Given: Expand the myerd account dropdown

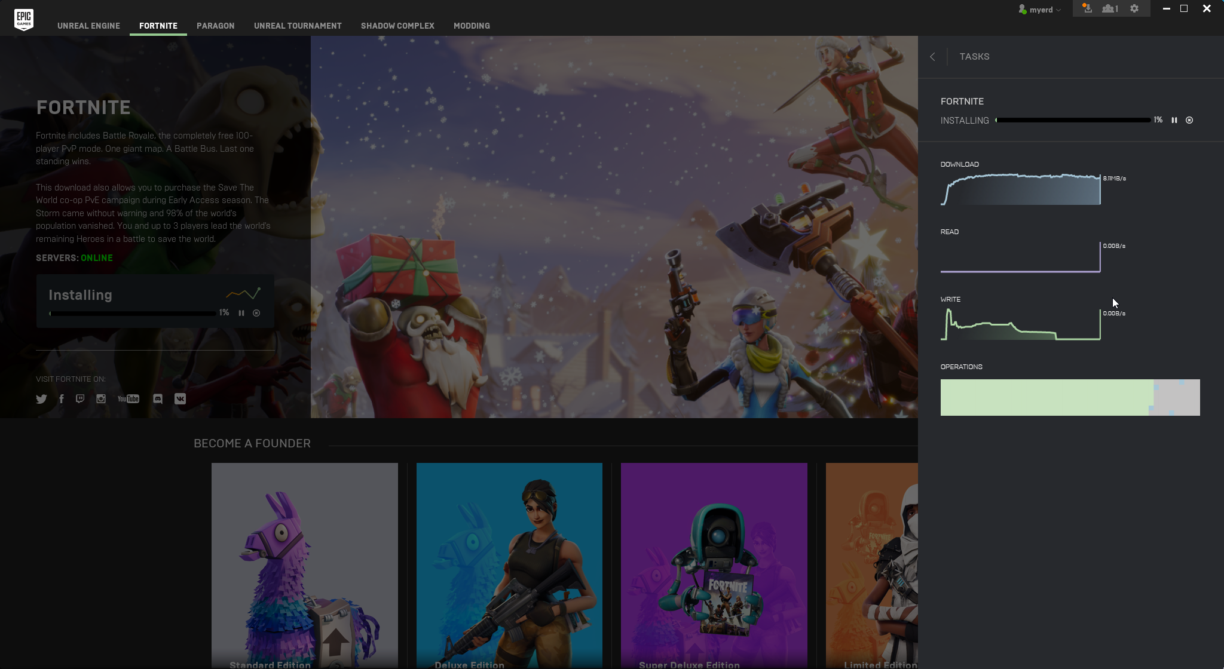Looking at the screenshot, I should point(1040,10).
